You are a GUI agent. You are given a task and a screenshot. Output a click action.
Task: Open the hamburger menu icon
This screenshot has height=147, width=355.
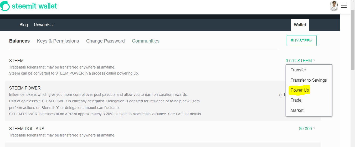(x=344, y=6)
